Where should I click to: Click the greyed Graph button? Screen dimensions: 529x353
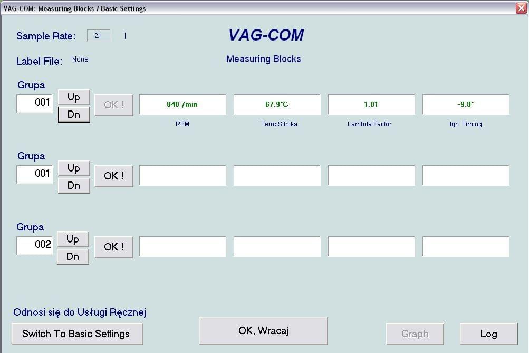coord(415,334)
